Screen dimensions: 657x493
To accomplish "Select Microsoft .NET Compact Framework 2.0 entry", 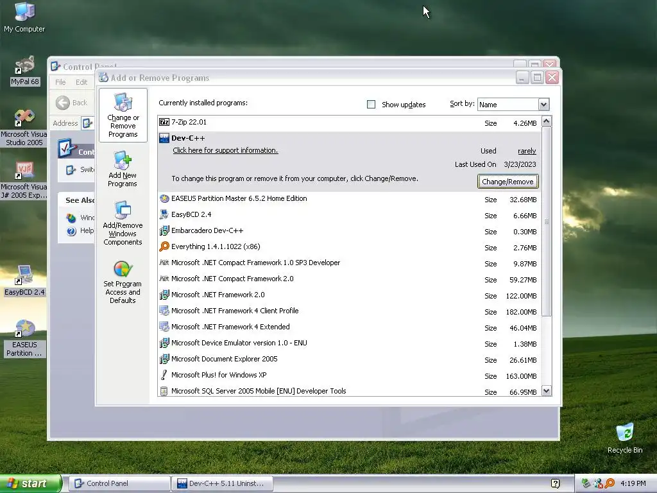I will click(x=349, y=279).
